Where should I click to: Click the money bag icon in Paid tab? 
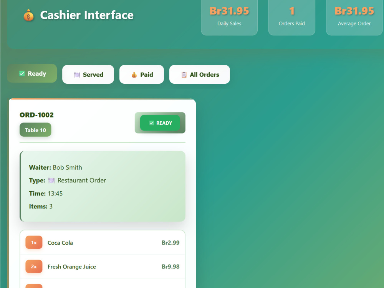(134, 75)
